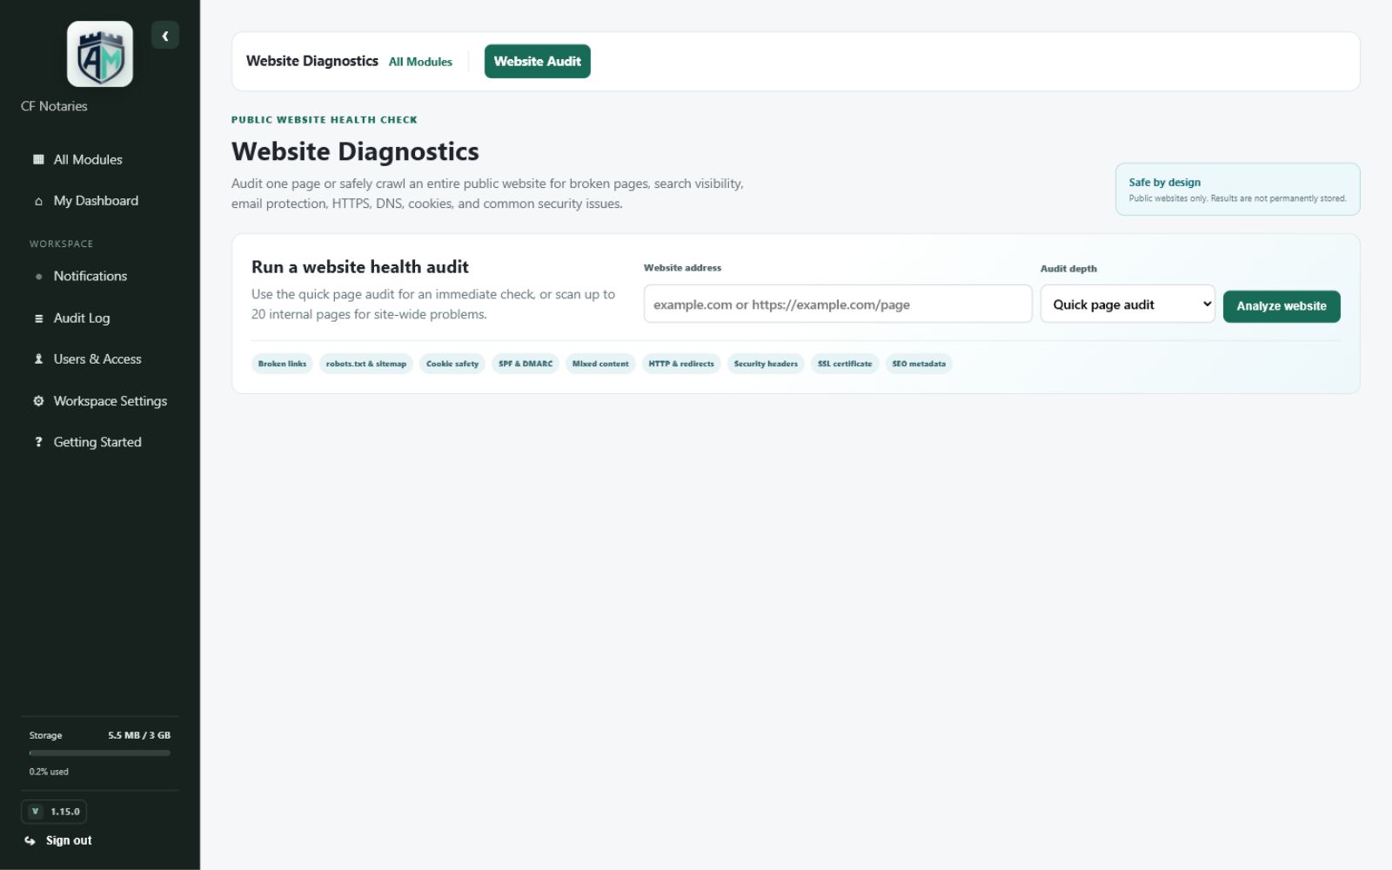Open Getting Started guide

100,442
